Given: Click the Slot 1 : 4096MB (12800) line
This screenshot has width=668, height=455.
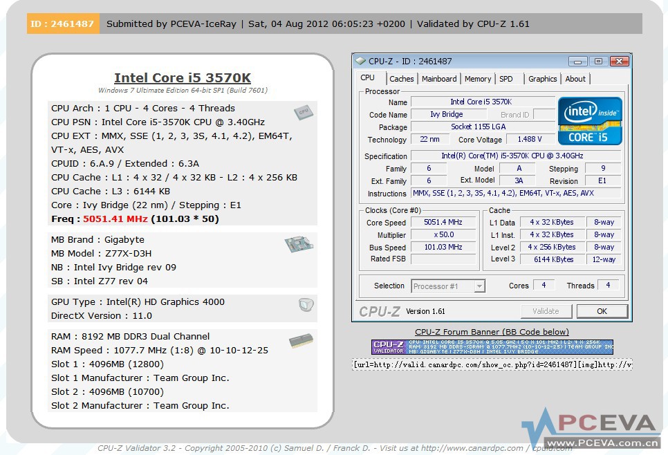Looking at the screenshot, I should [107, 364].
